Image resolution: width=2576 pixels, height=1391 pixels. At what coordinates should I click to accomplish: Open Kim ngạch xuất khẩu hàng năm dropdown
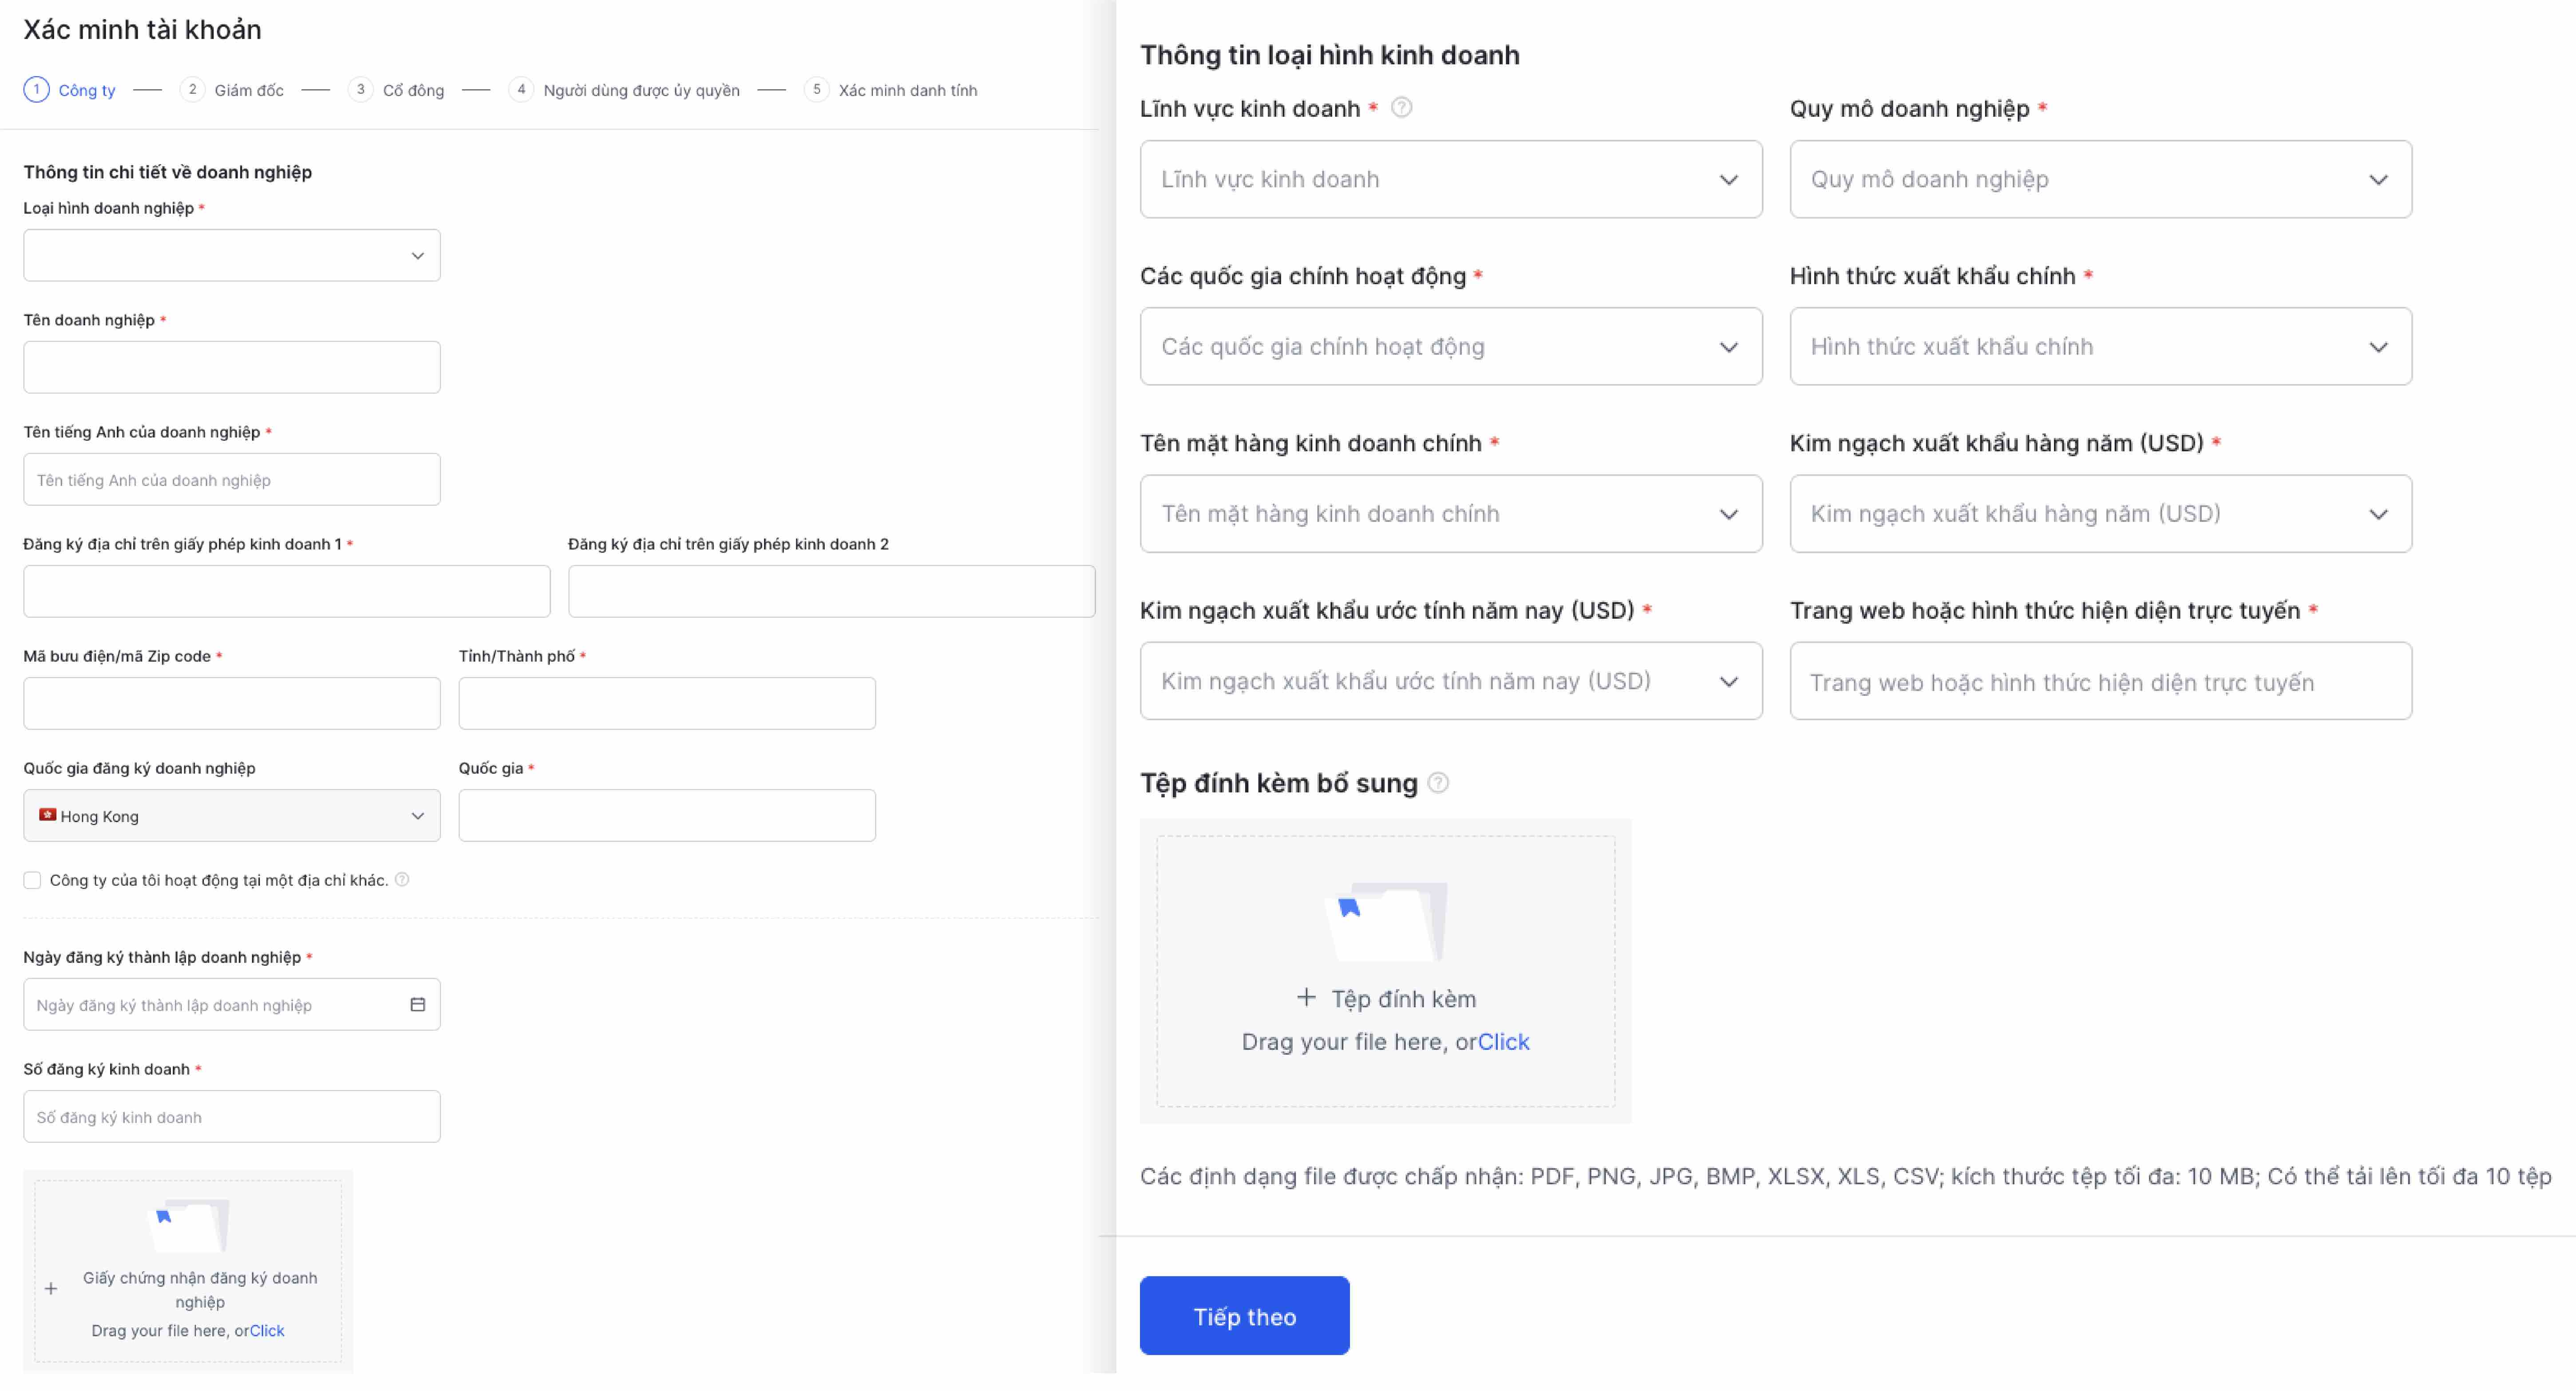point(2100,514)
